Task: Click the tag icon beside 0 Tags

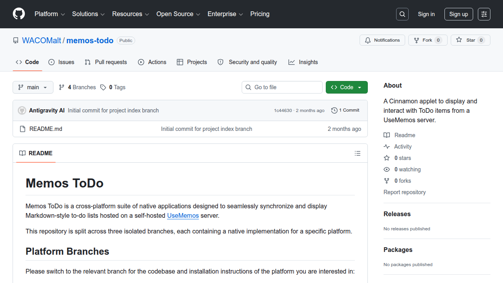Action: [103, 87]
